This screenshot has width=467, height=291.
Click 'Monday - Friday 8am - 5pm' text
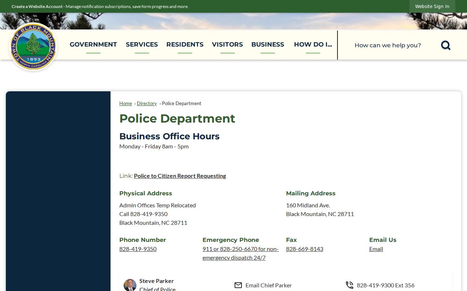pyautogui.click(x=154, y=147)
